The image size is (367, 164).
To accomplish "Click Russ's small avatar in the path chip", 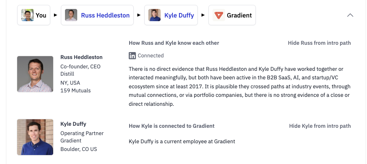I will 71,15.
